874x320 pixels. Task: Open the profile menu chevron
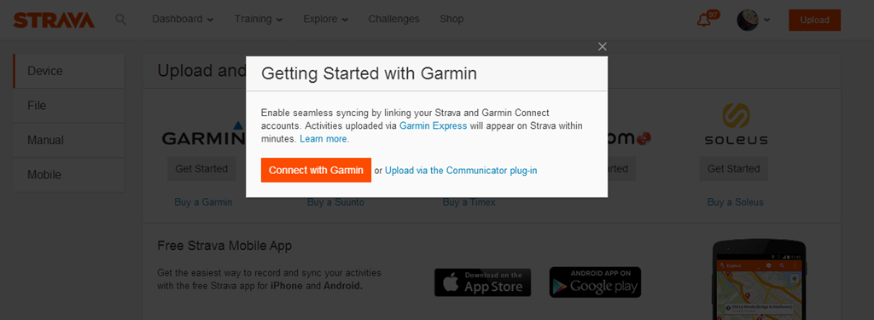pos(767,20)
